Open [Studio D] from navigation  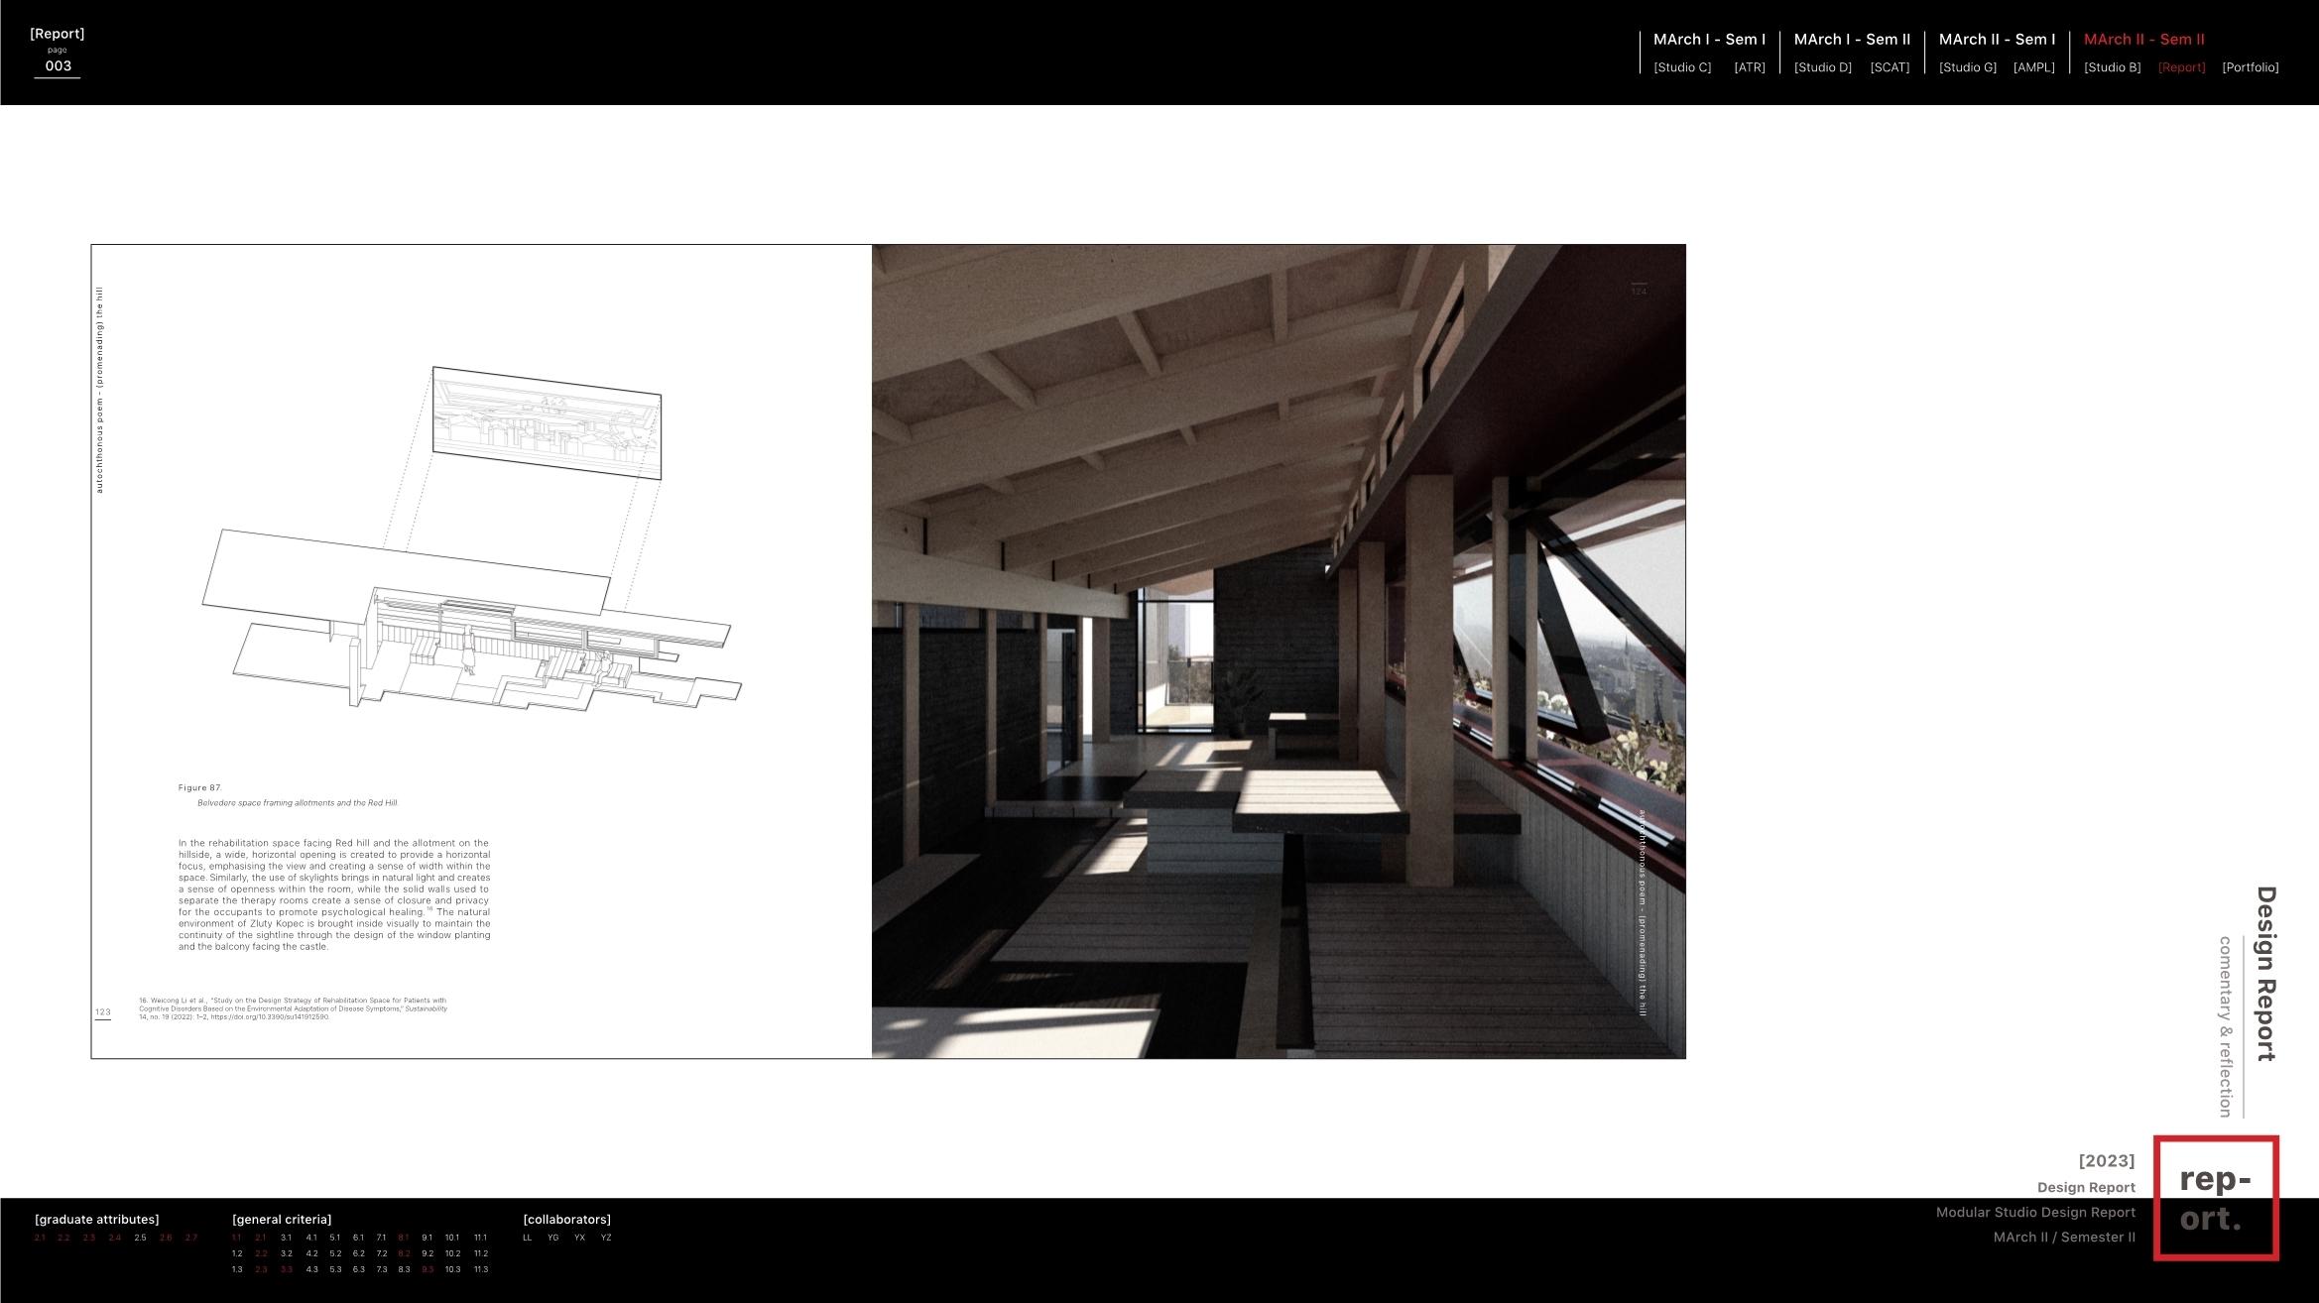coord(1822,67)
